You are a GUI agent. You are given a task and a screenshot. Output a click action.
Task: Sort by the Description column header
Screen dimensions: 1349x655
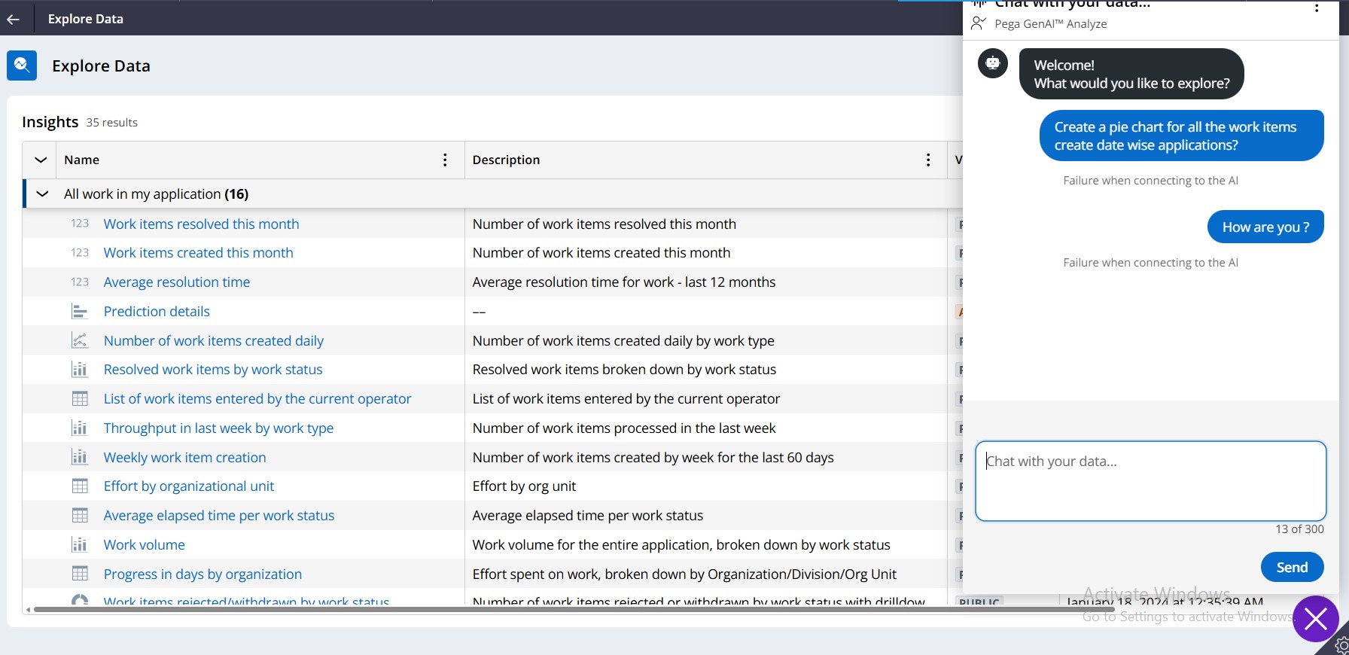(x=506, y=160)
